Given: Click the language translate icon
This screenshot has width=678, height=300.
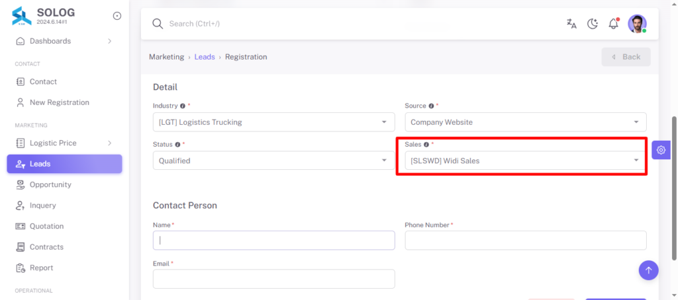Looking at the screenshot, I should (571, 24).
